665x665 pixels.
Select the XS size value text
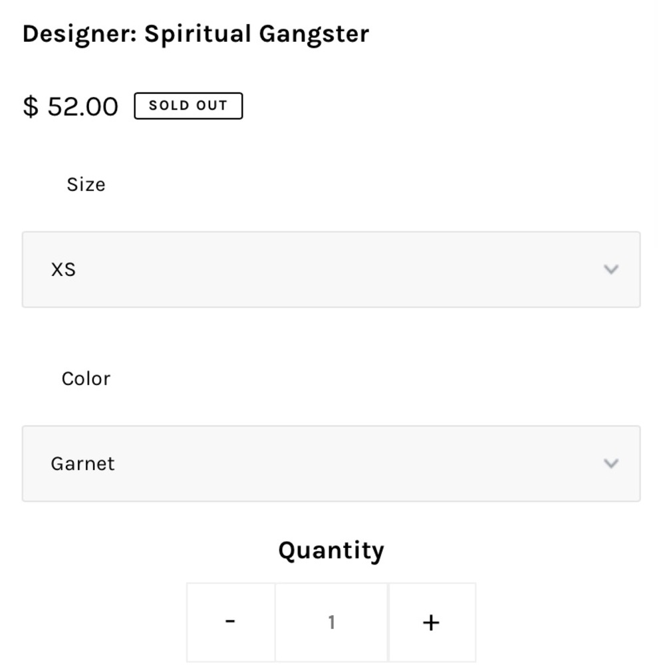coord(63,269)
